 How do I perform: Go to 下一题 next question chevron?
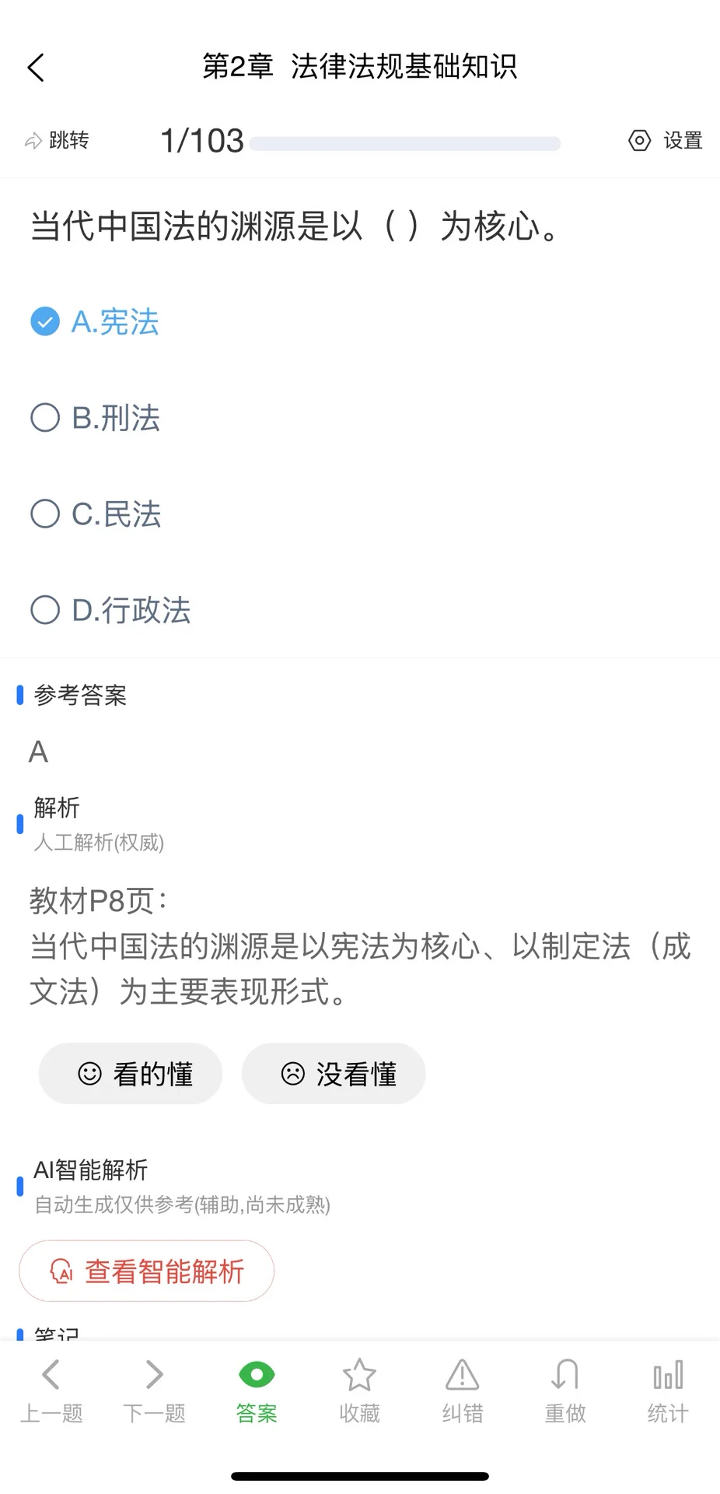coord(154,1375)
